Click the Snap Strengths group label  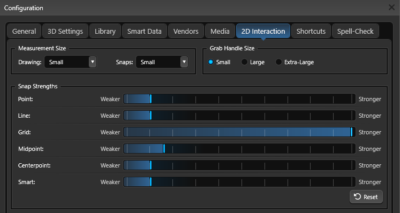click(x=38, y=86)
